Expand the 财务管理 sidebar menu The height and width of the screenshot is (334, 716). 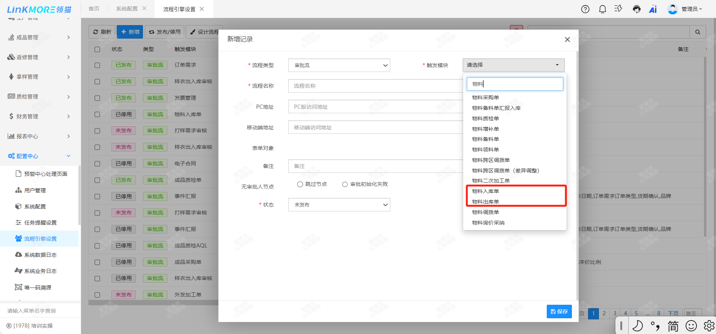click(39, 117)
